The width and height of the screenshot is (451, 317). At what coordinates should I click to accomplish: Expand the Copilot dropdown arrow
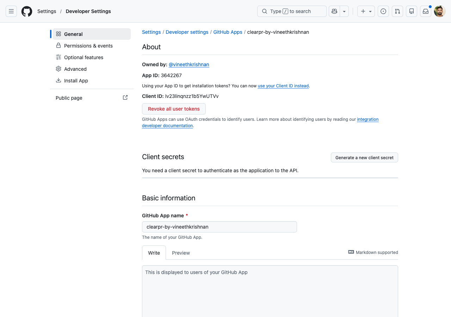click(x=344, y=11)
